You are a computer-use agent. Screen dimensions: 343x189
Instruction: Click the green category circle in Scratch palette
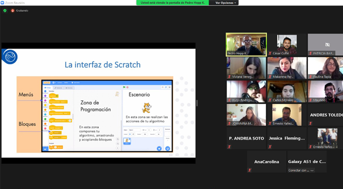[x=45, y=119]
